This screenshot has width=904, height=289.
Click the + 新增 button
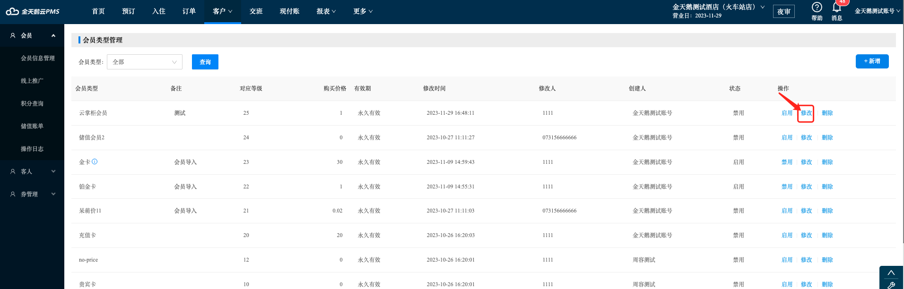(872, 61)
